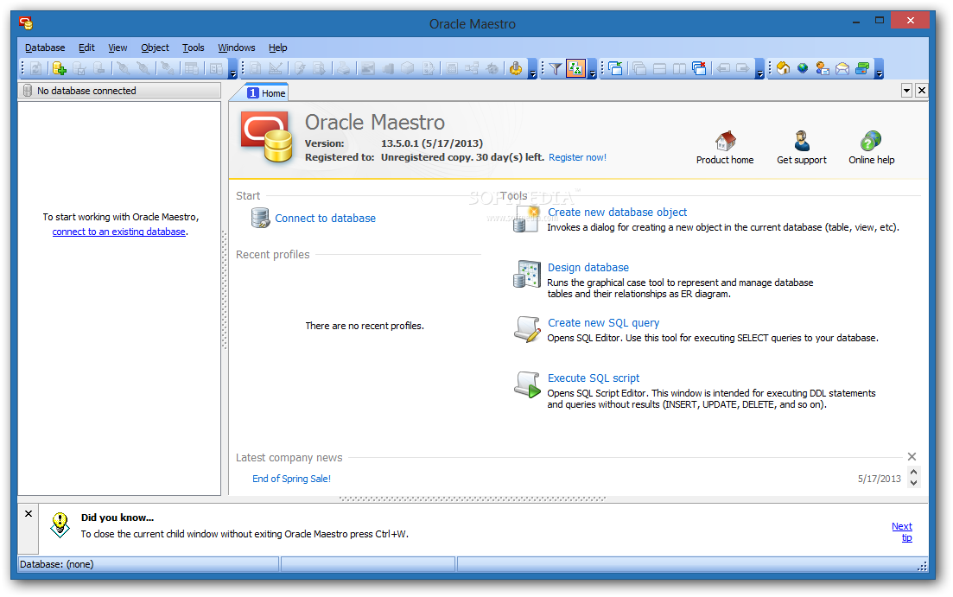This screenshot has width=953, height=597.
Task: Click connect to an existing database link
Action: click(x=118, y=232)
